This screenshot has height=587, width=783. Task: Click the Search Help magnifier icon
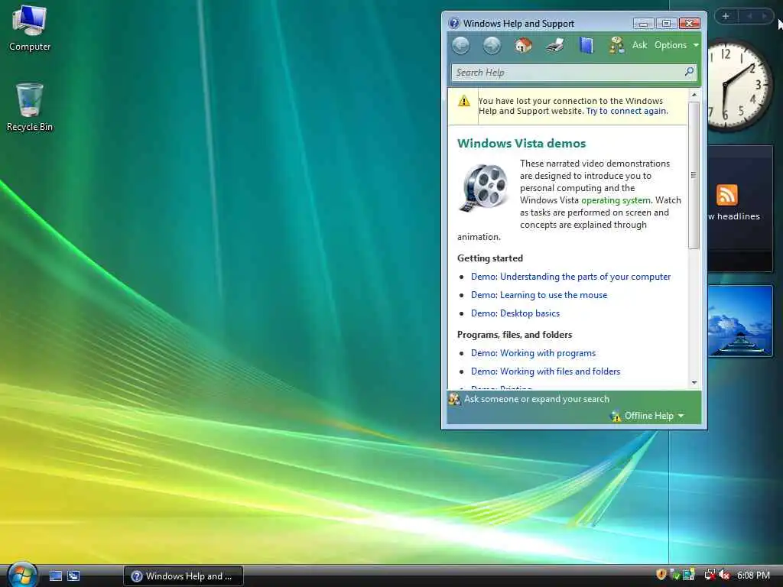[689, 72]
